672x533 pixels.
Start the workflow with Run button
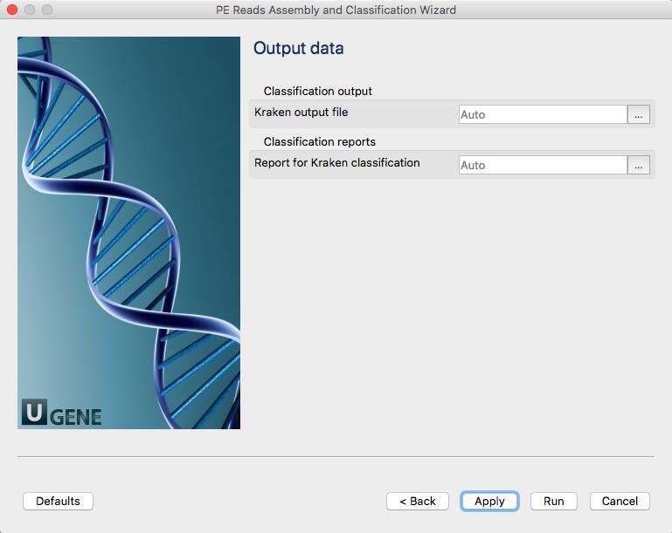point(554,501)
